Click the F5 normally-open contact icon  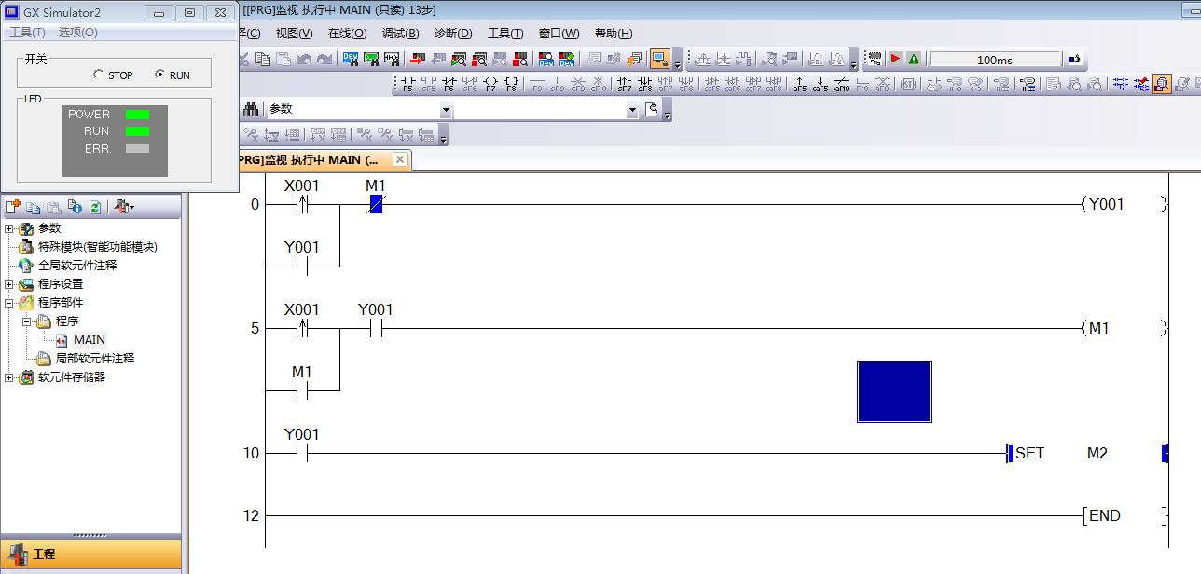[407, 85]
